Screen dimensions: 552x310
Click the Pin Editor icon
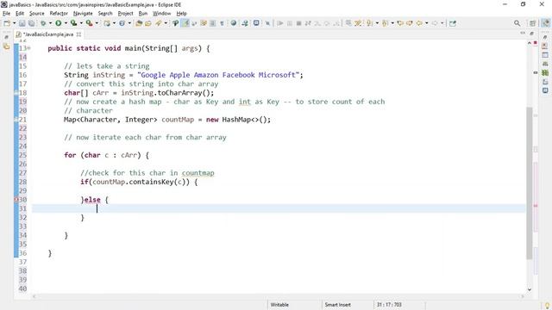pos(453,23)
